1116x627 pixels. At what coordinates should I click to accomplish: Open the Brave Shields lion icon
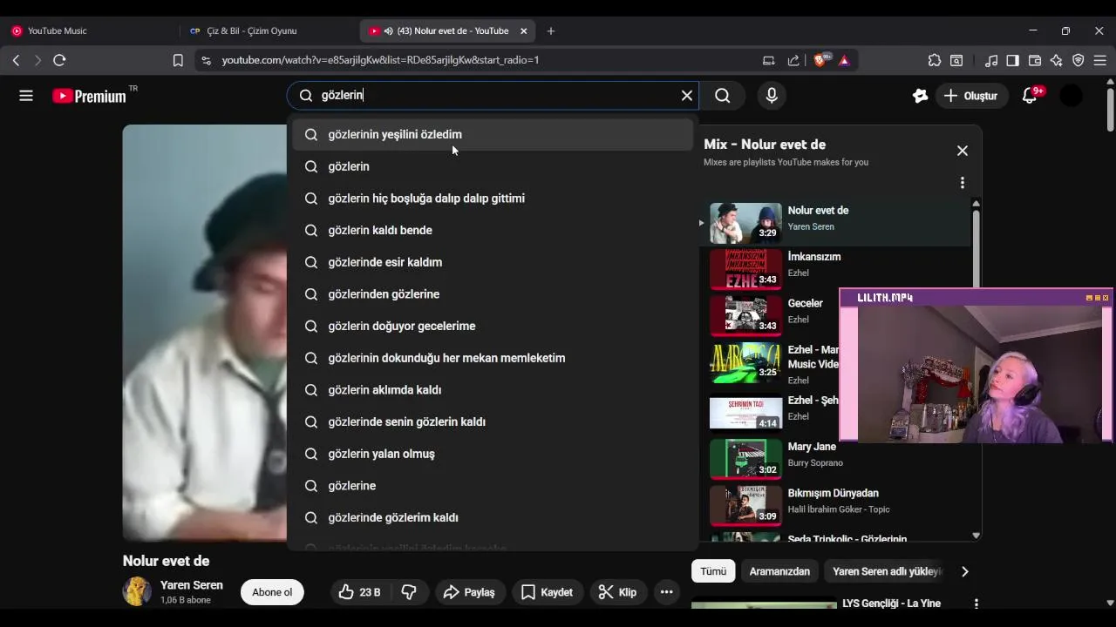click(x=820, y=60)
